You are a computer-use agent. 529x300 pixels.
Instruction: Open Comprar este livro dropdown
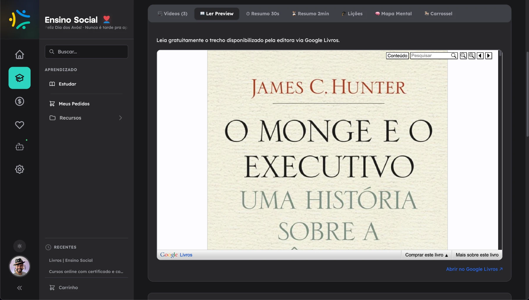tap(426, 255)
